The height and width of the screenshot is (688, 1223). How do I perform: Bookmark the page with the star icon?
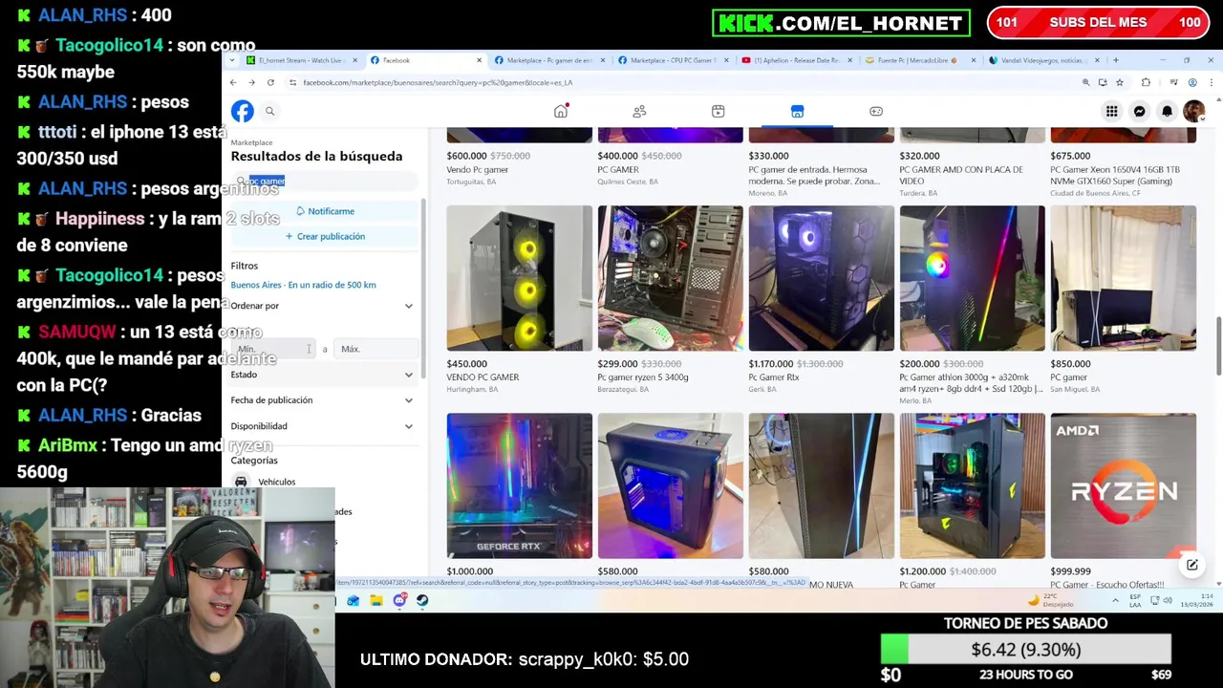click(1120, 83)
